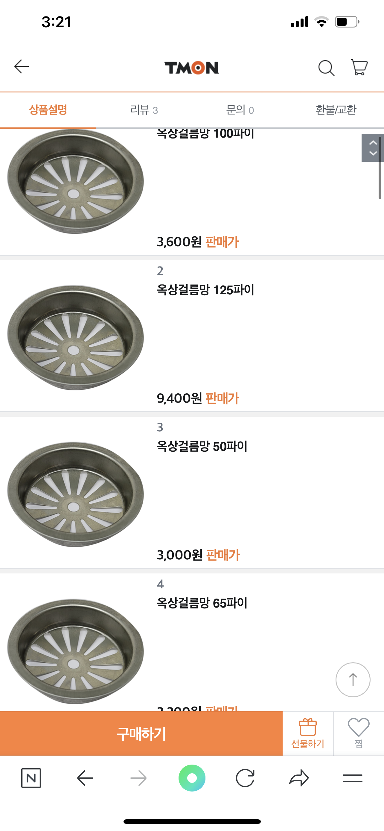This screenshot has height=831, width=384.
Task: Expand the up-down chevron panel
Action: tap(372, 148)
